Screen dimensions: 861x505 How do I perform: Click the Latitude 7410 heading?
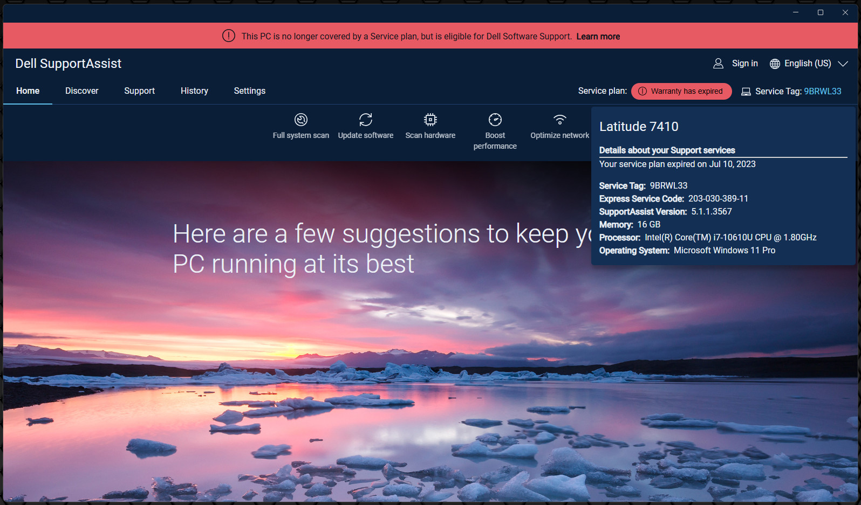tap(639, 127)
